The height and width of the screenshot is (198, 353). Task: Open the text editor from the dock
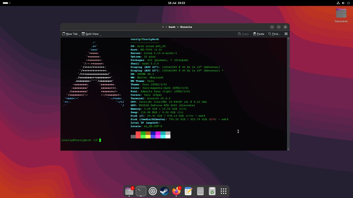coord(188,191)
